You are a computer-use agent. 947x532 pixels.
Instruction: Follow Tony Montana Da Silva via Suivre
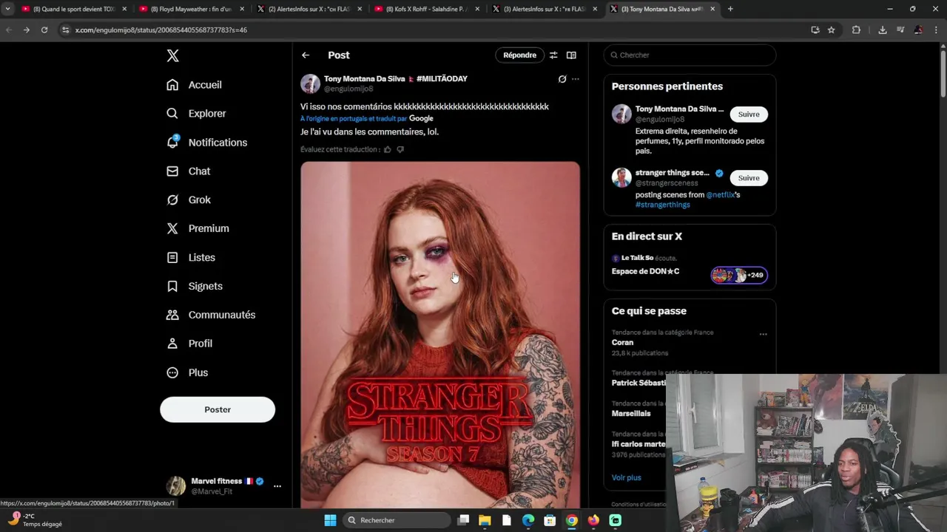pyautogui.click(x=749, y=115)
